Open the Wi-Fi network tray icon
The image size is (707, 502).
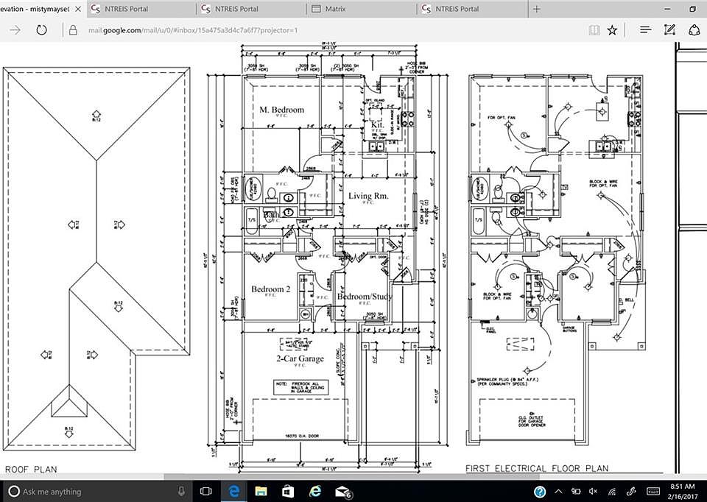click(x=612, y=492)
